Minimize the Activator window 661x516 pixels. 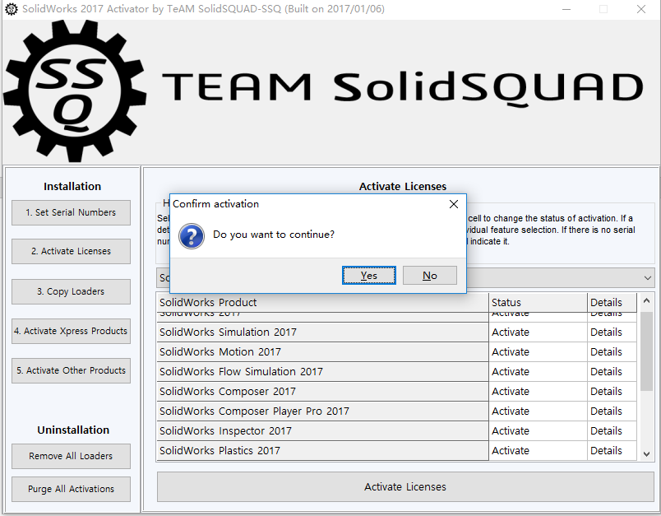coord(566,9)
